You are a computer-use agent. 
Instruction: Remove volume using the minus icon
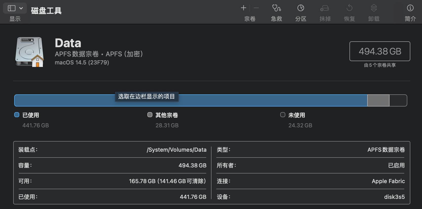[x=256, y=8]
